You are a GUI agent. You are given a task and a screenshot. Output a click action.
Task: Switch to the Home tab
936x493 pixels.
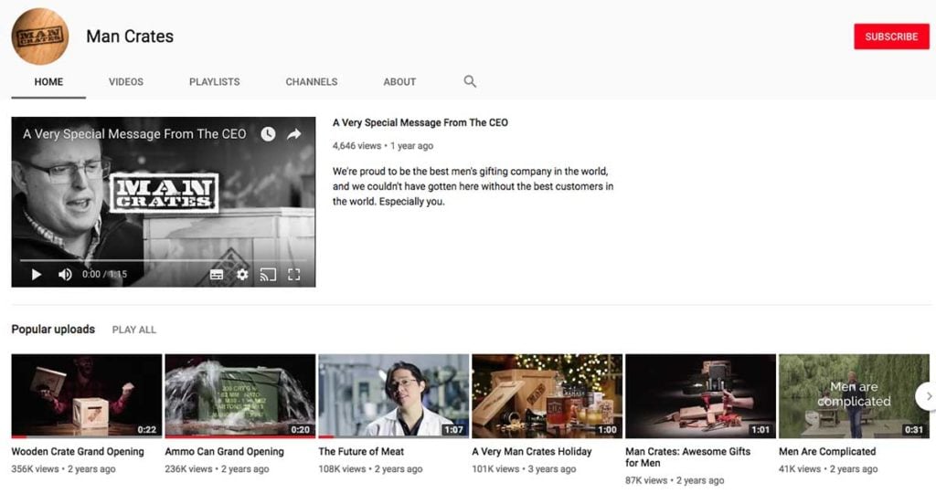(x=48, y=81)
